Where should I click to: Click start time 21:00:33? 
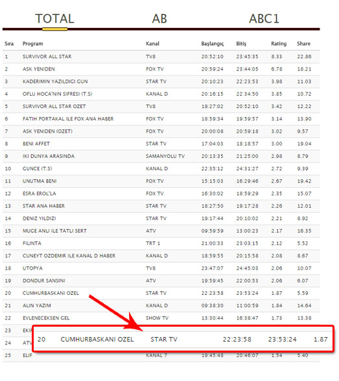(212, 243)
